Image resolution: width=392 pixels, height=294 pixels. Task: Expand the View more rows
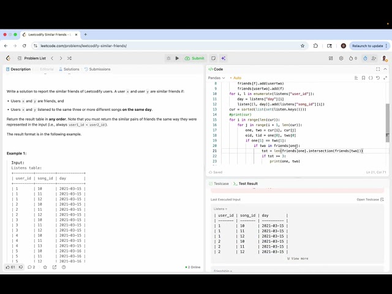click(298, 258)
